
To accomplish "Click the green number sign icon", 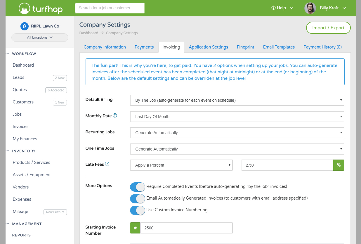I will click(x=135, y=228).
